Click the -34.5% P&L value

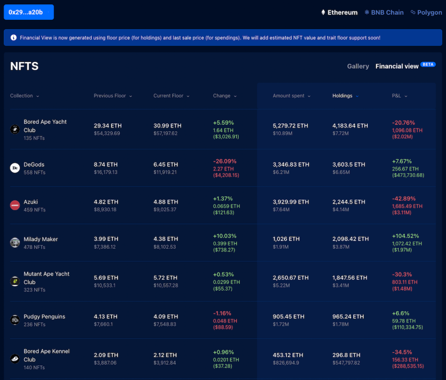[x=402, y=352]
